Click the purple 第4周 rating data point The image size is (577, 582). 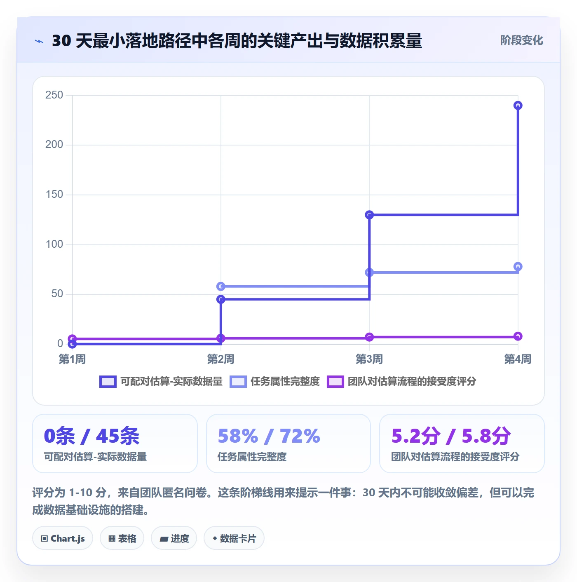click(518, 336)
